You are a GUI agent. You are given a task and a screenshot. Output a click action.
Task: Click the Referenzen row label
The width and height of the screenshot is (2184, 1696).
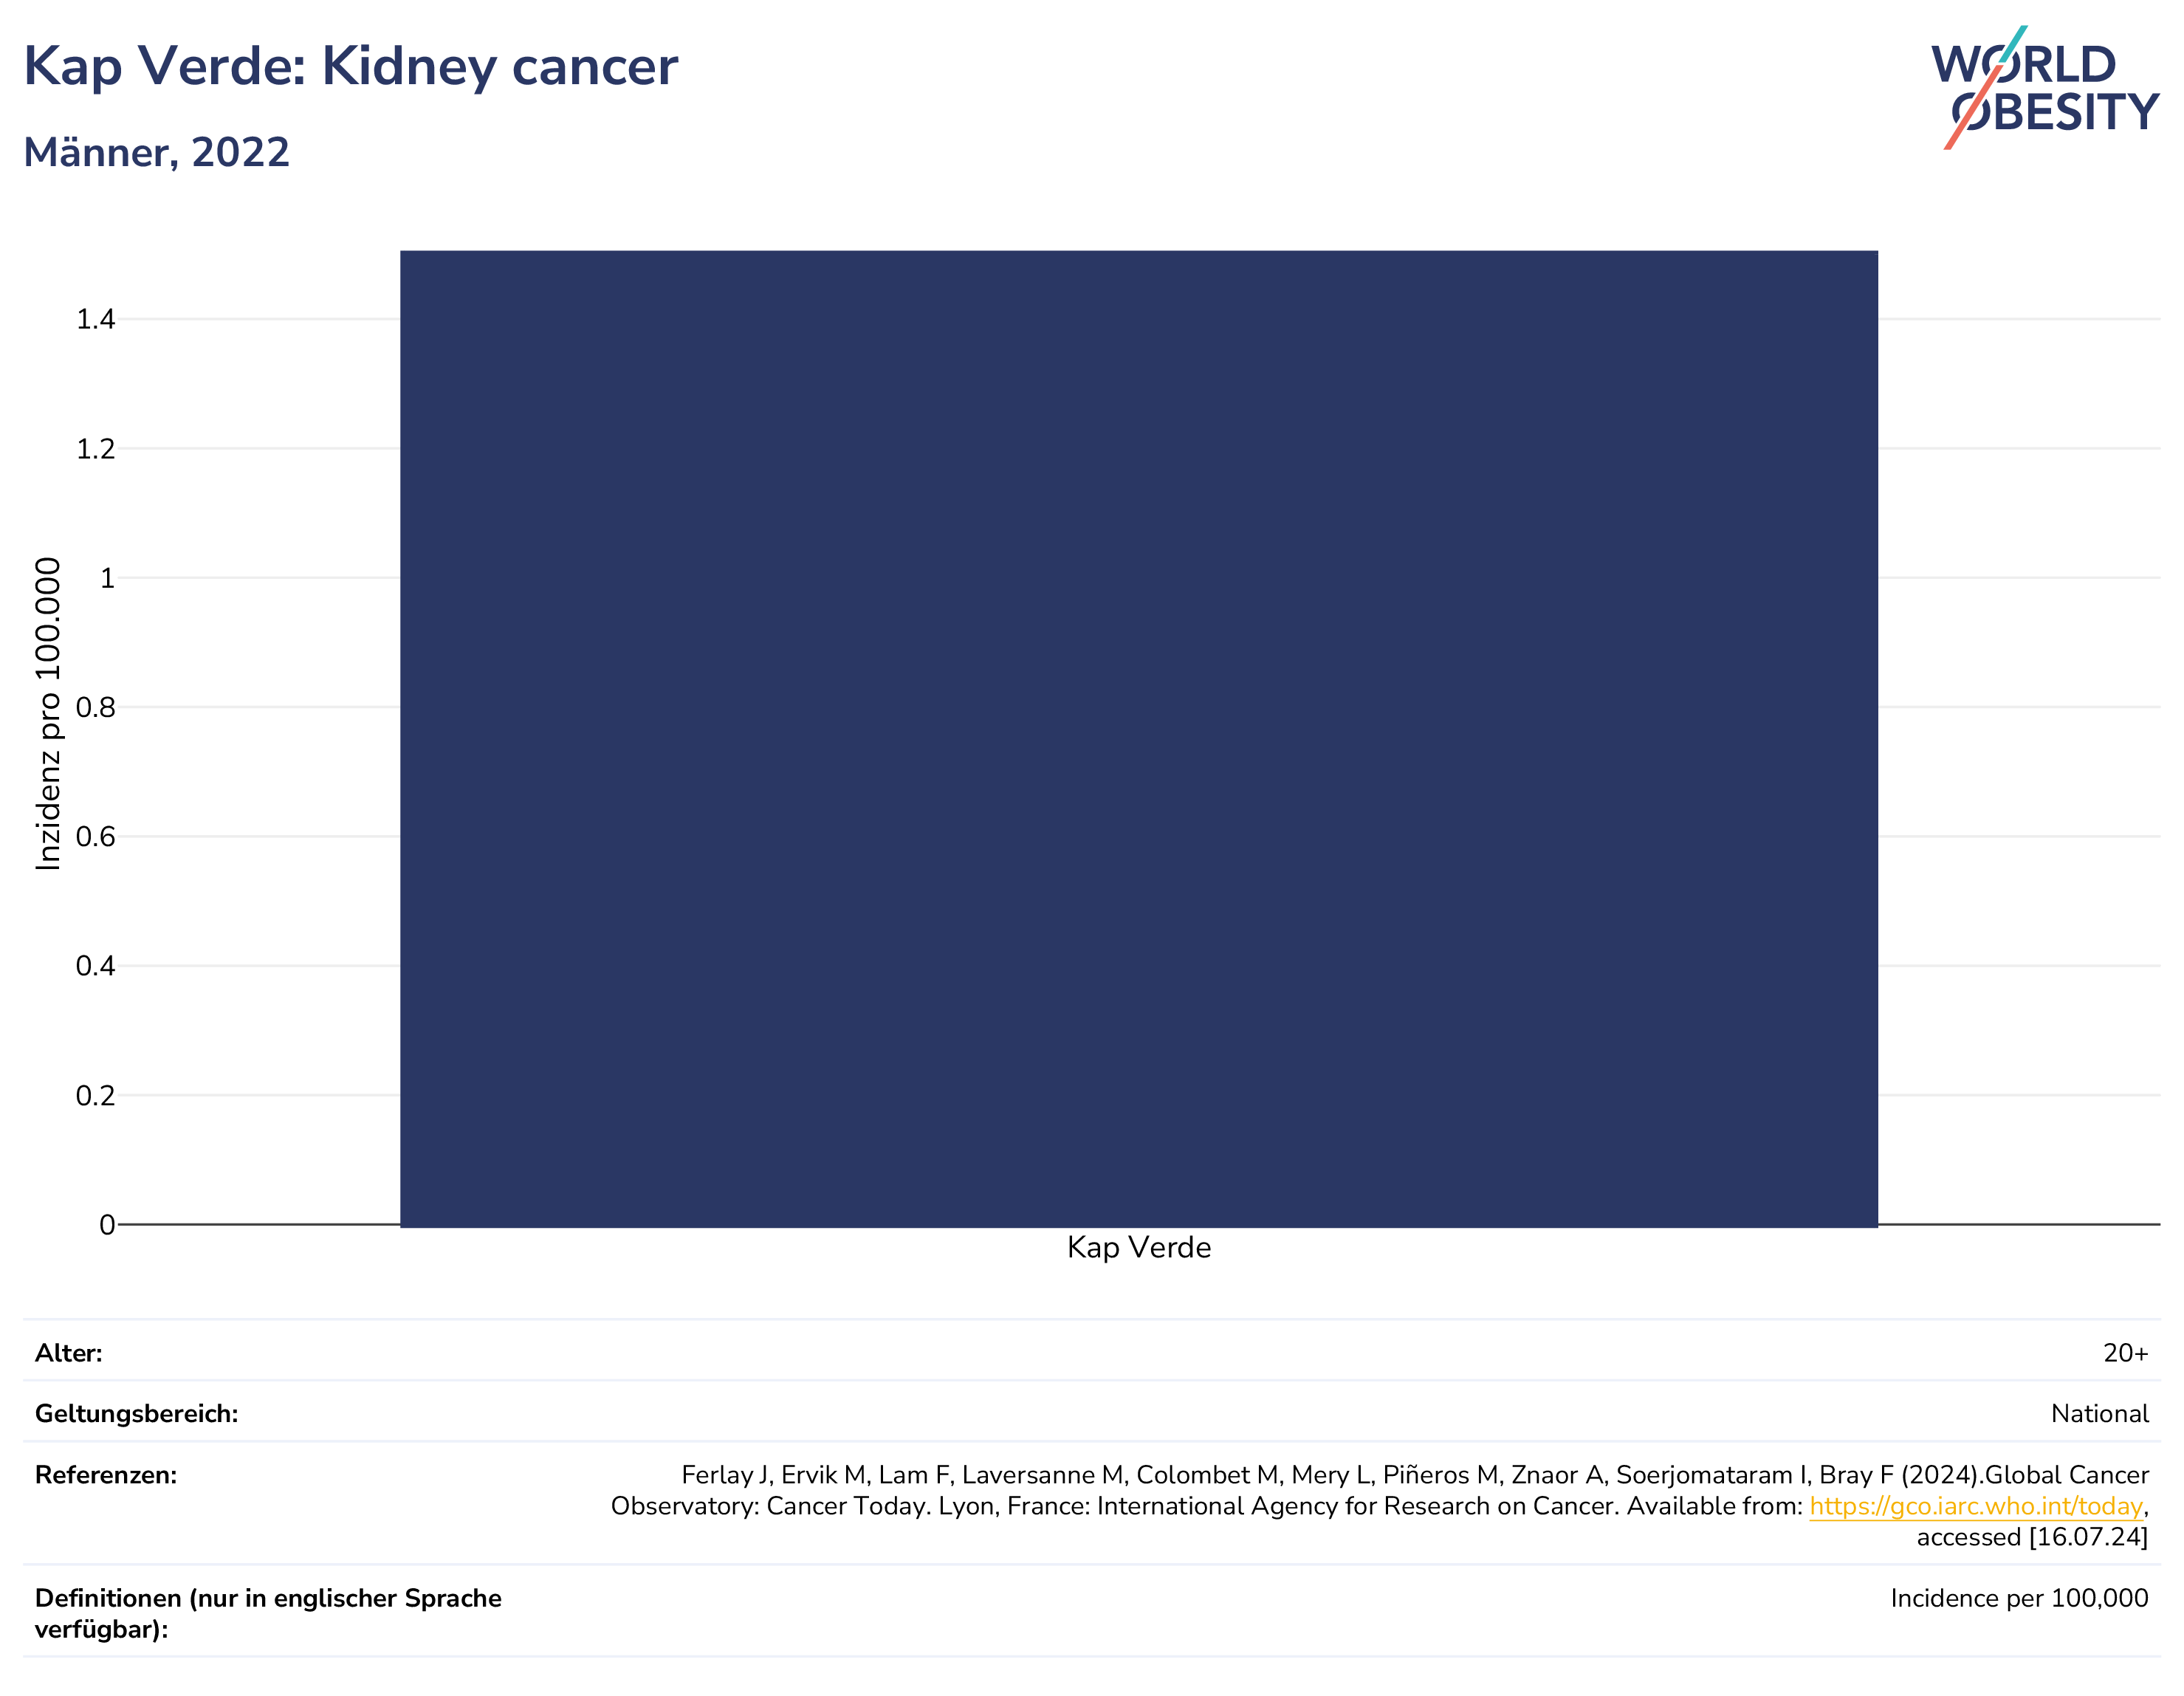coord(106,1475)
